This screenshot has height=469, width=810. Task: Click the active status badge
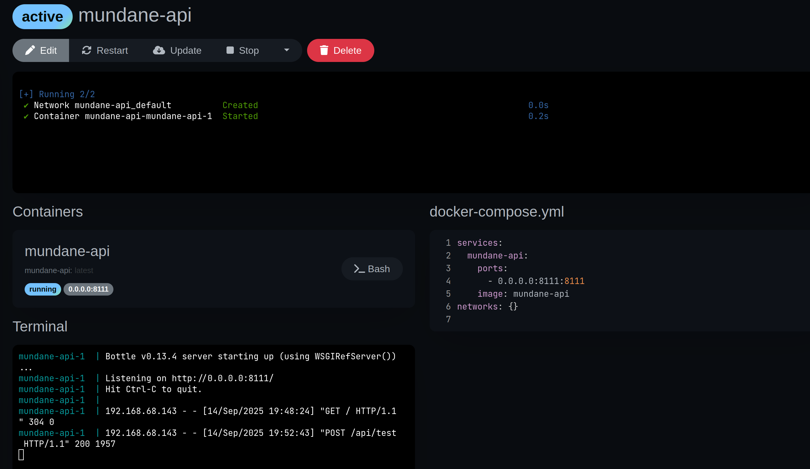43,17
